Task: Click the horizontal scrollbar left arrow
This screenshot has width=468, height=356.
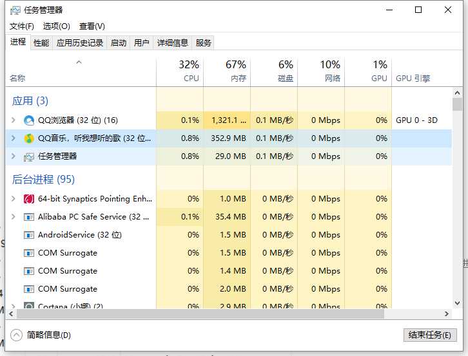Action: pyautogui.click(x=11, y=314)
